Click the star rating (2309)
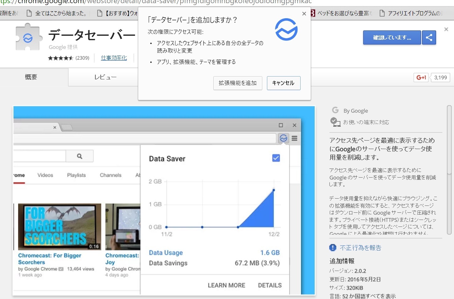 point(69,58)
